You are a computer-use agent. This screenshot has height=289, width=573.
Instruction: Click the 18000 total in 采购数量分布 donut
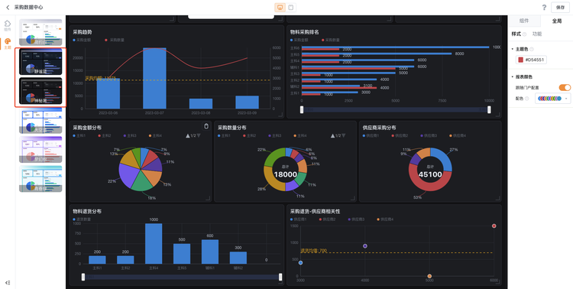(286, 174)
